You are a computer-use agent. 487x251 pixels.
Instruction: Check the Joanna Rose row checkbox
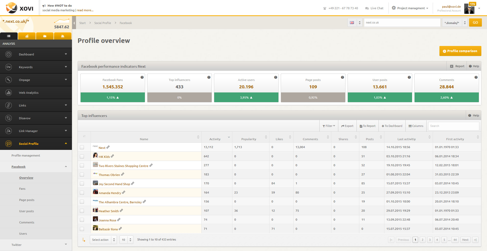click(x=82, y=220)
